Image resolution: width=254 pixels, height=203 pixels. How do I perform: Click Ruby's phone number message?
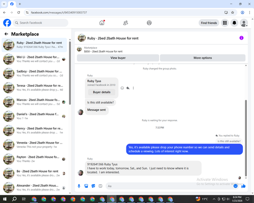tap(143, 168)
